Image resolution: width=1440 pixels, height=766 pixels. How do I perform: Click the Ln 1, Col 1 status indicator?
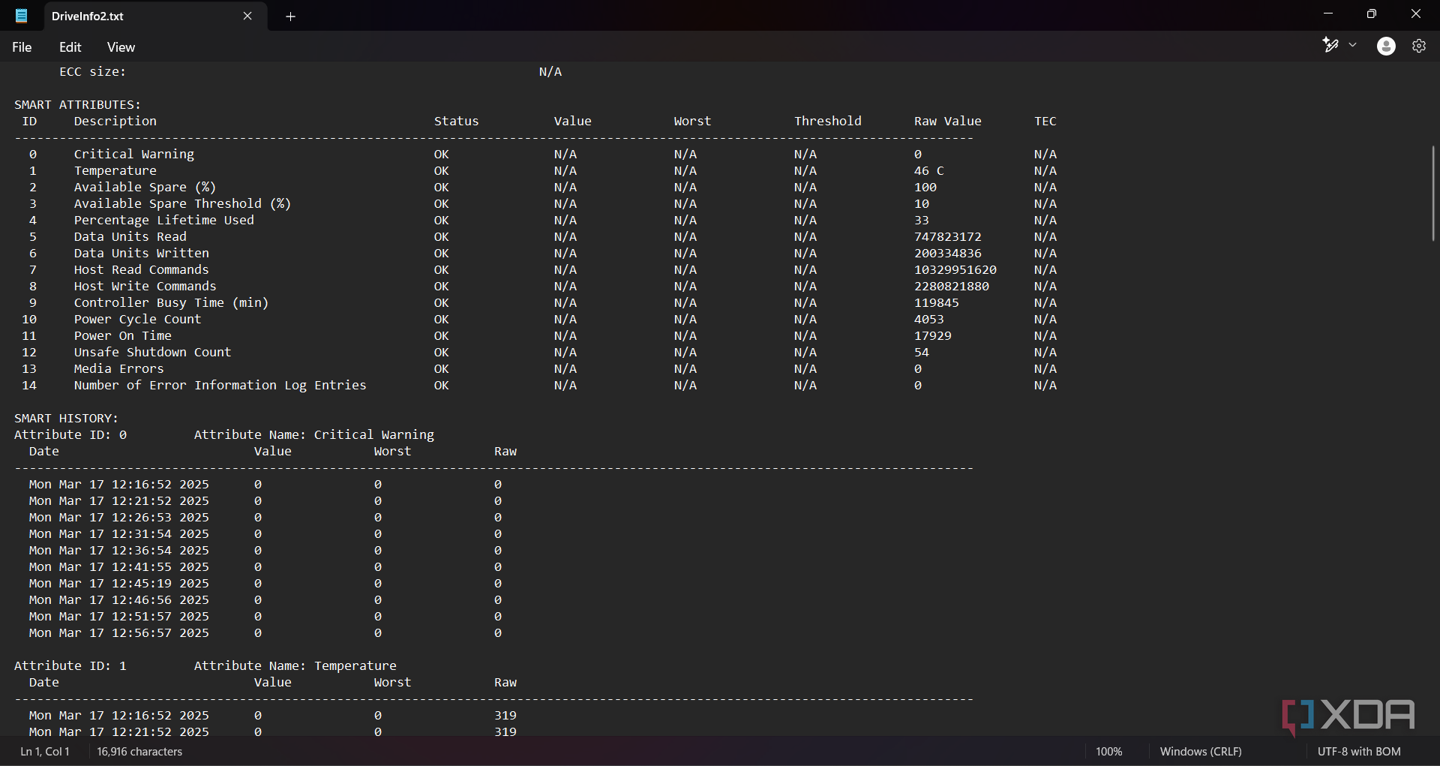coord(45,751)
